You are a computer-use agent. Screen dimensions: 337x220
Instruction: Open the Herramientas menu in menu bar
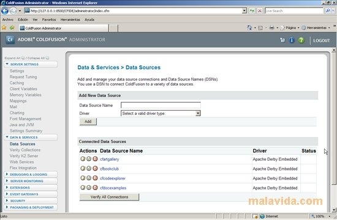(x=70, y=20)
